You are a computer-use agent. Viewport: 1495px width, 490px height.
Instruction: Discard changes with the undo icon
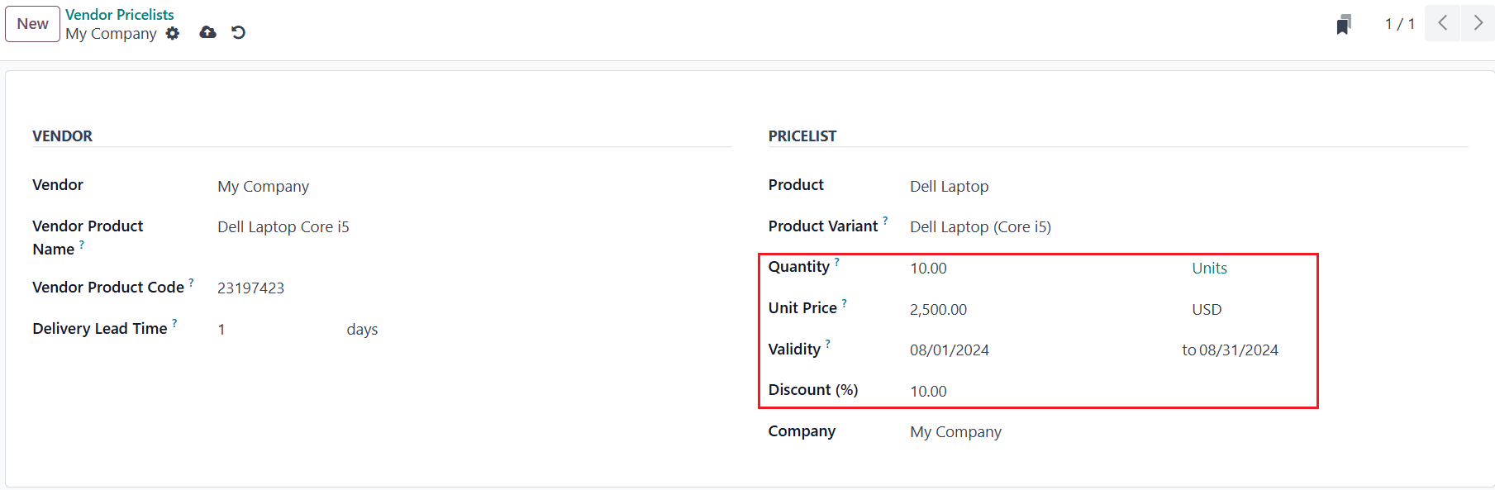point(239,32)
